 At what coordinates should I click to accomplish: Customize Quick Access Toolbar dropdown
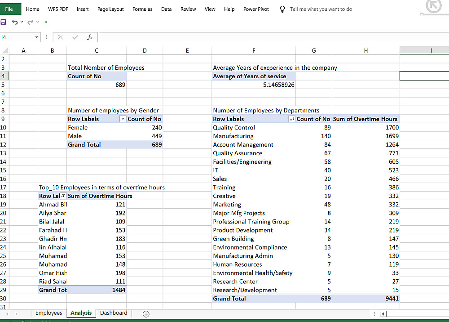coord(46,22)
